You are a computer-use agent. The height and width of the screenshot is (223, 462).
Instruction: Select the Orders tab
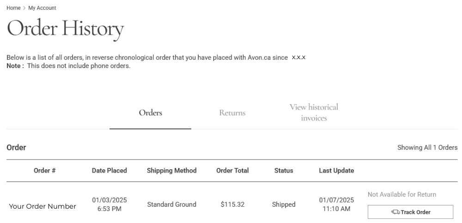(151, 113)
